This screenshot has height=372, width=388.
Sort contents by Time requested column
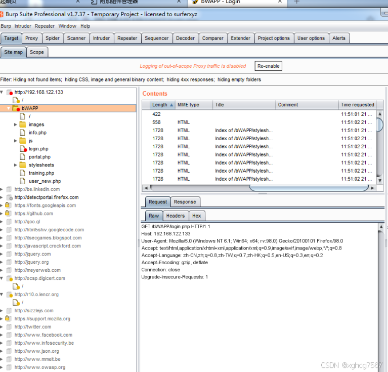point(357,105)
